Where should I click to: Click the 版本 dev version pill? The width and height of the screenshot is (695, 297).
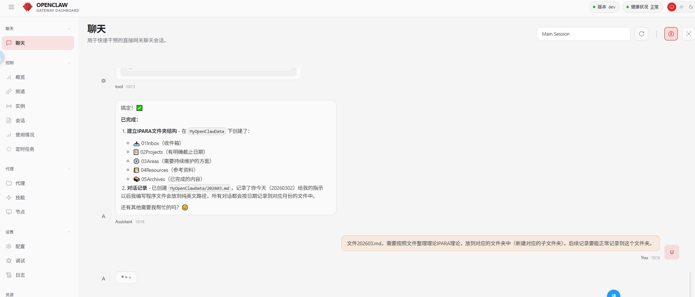click(x=604, y=7)
